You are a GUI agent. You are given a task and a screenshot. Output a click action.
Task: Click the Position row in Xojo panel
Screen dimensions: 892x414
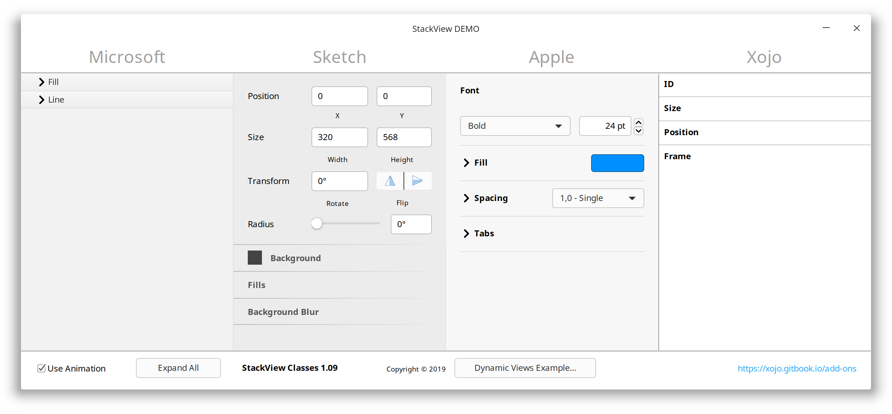765,133
